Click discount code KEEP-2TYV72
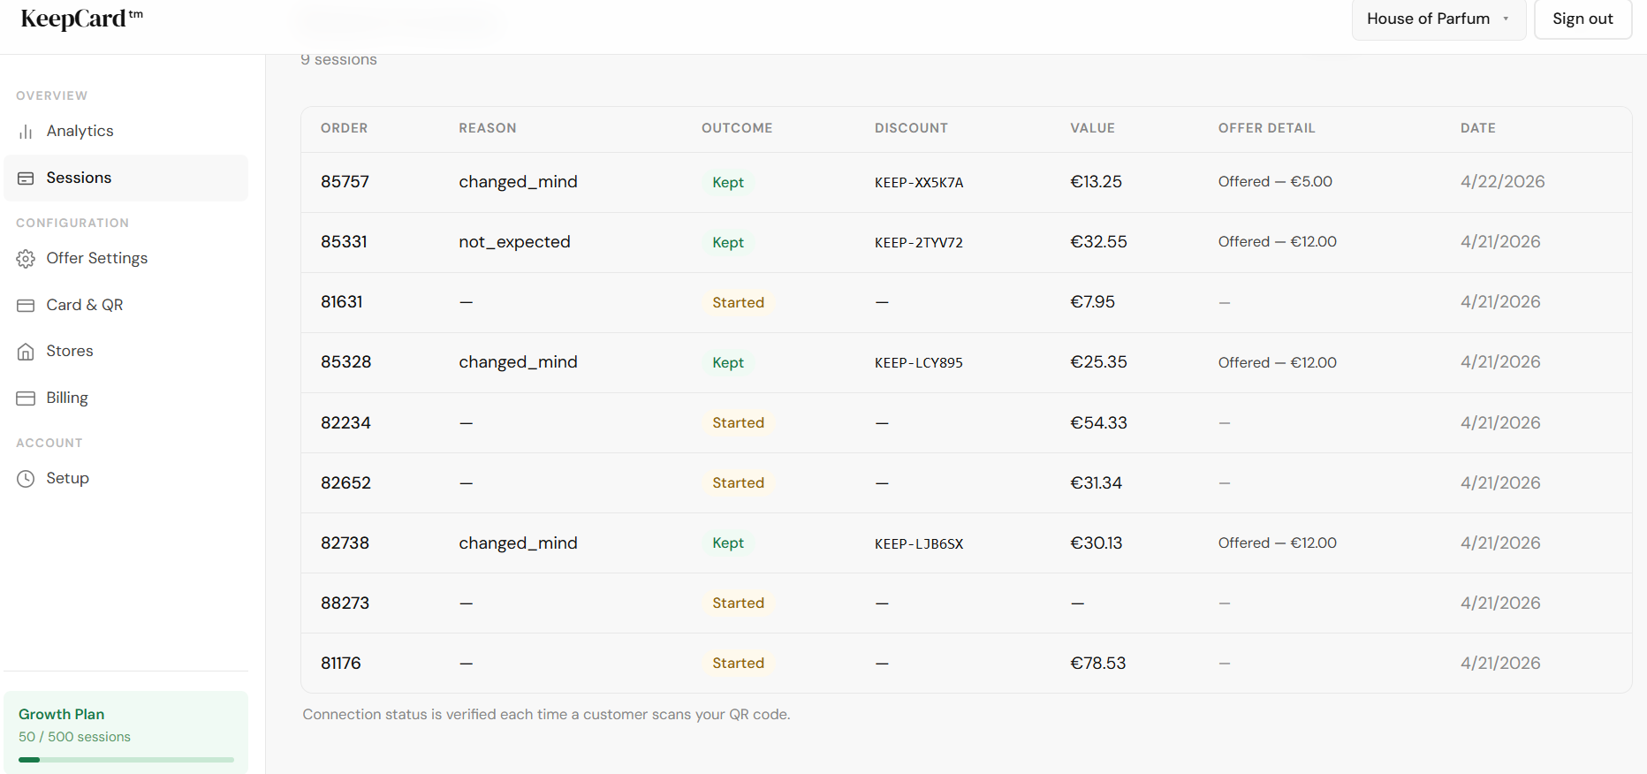1647x774 pixels. point(918,243)
